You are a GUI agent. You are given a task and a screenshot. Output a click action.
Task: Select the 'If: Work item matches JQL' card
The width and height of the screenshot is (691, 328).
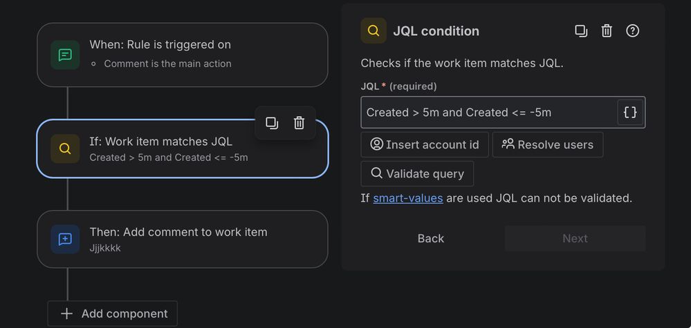tap(183, 148)
